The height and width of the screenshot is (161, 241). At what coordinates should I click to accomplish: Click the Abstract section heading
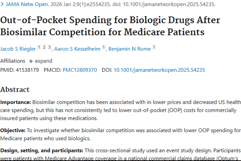(x=15, y=90)
